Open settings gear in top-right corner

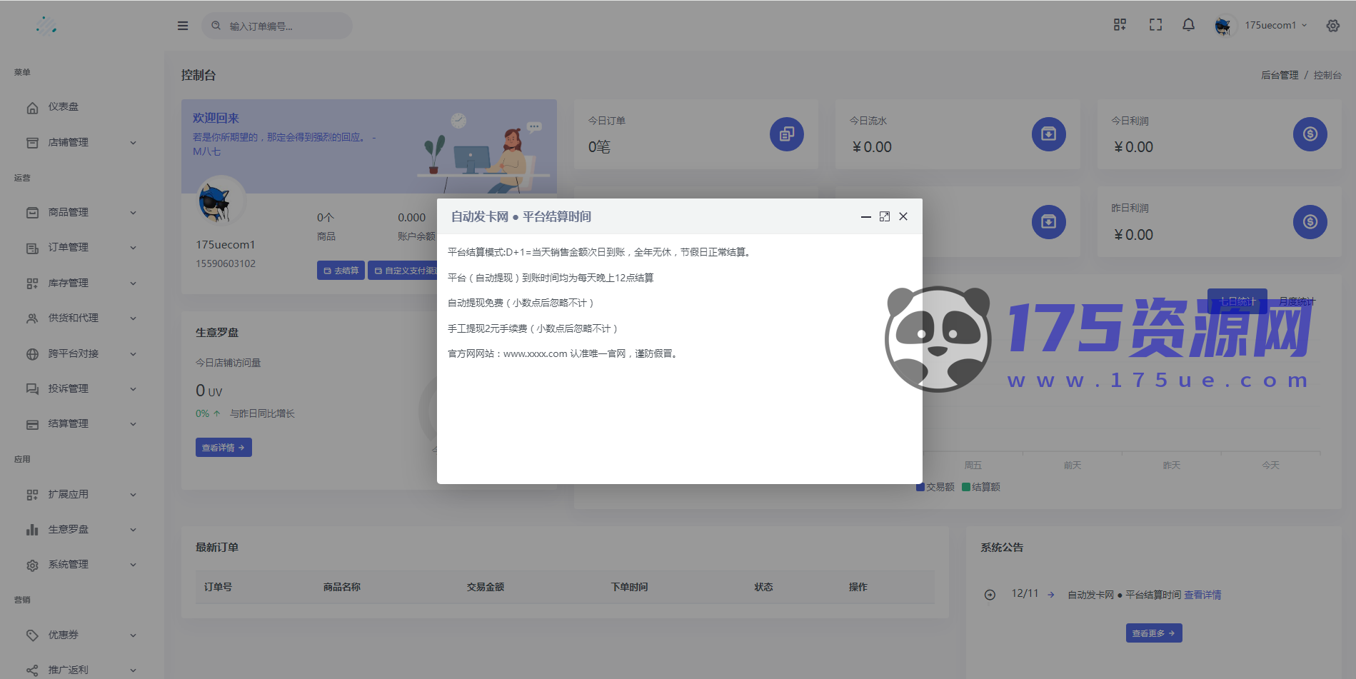click(x=1333, y=26)
